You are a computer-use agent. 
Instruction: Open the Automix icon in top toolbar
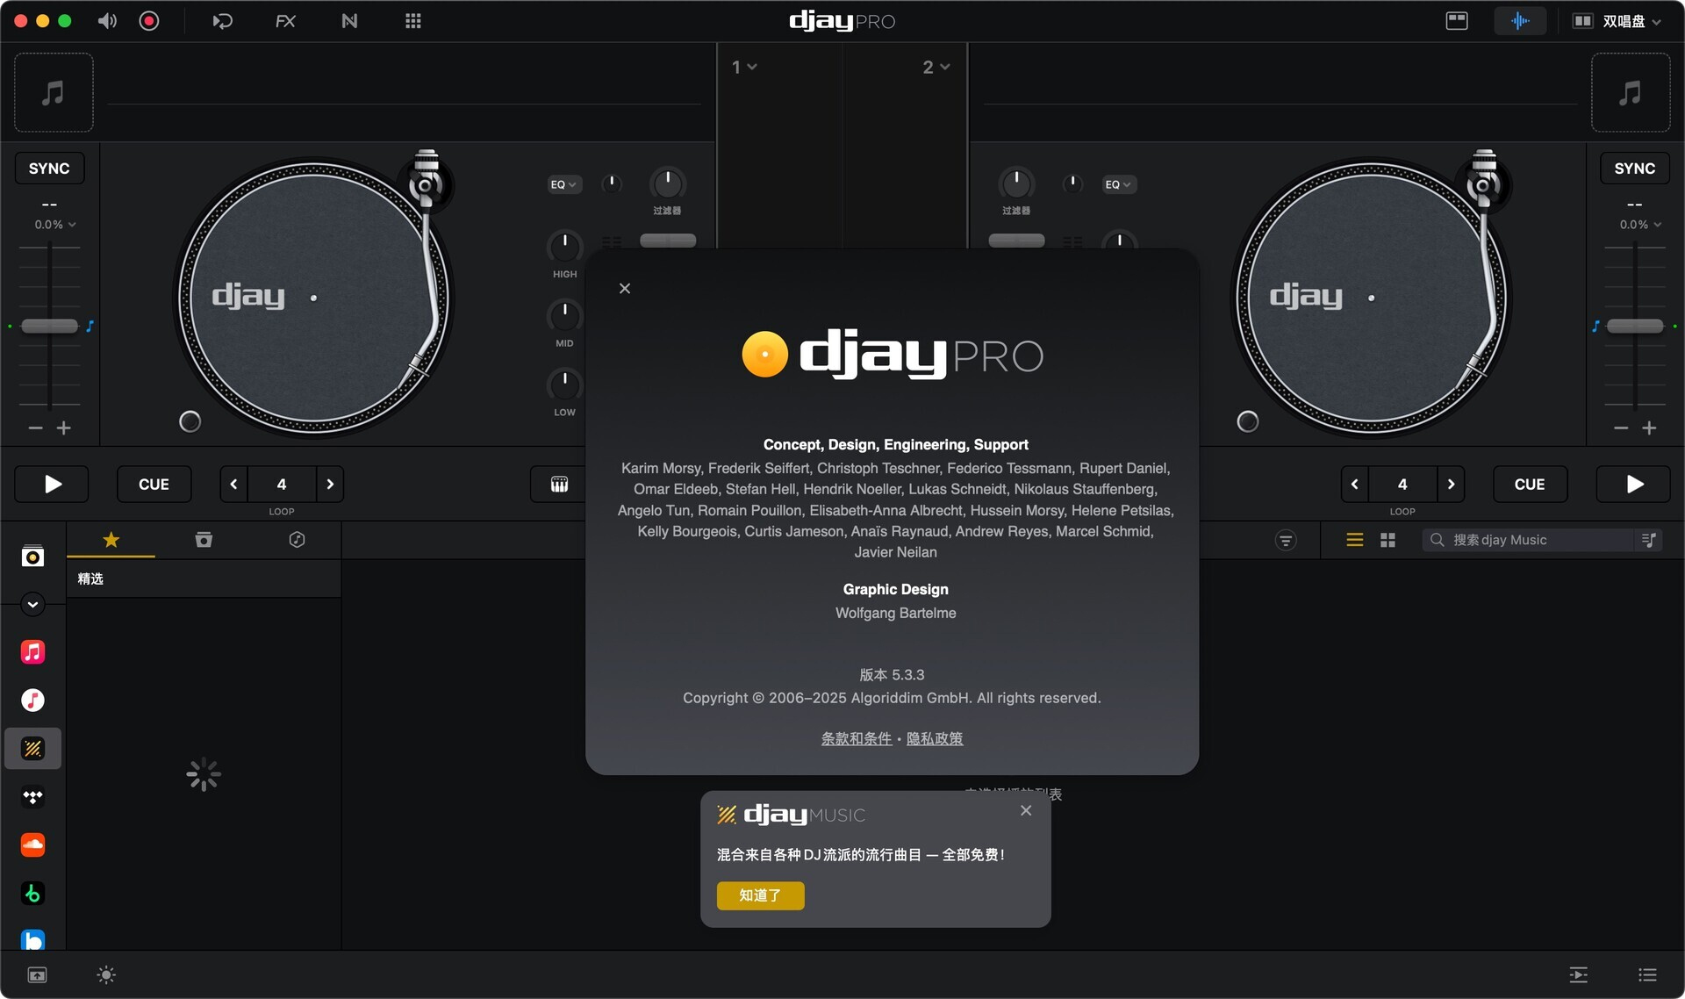click(x=222, y=21)
